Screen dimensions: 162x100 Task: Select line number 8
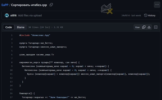tap(12, 62)
